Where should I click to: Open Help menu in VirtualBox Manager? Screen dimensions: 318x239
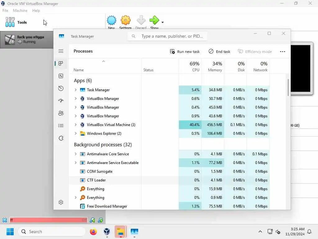coord(36,11)
